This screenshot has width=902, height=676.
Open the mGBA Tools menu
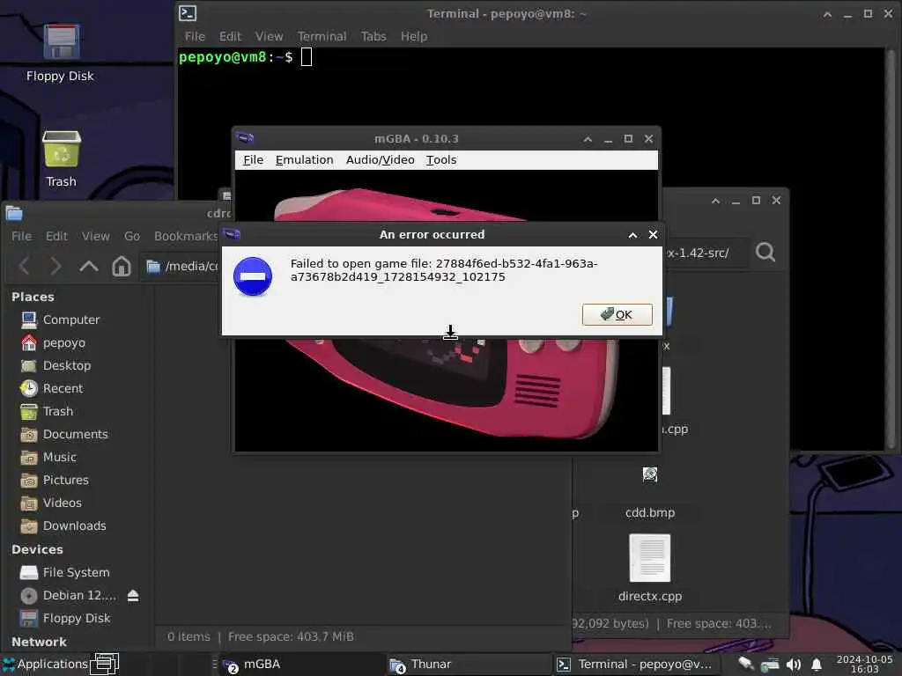(x=441, y=160)
